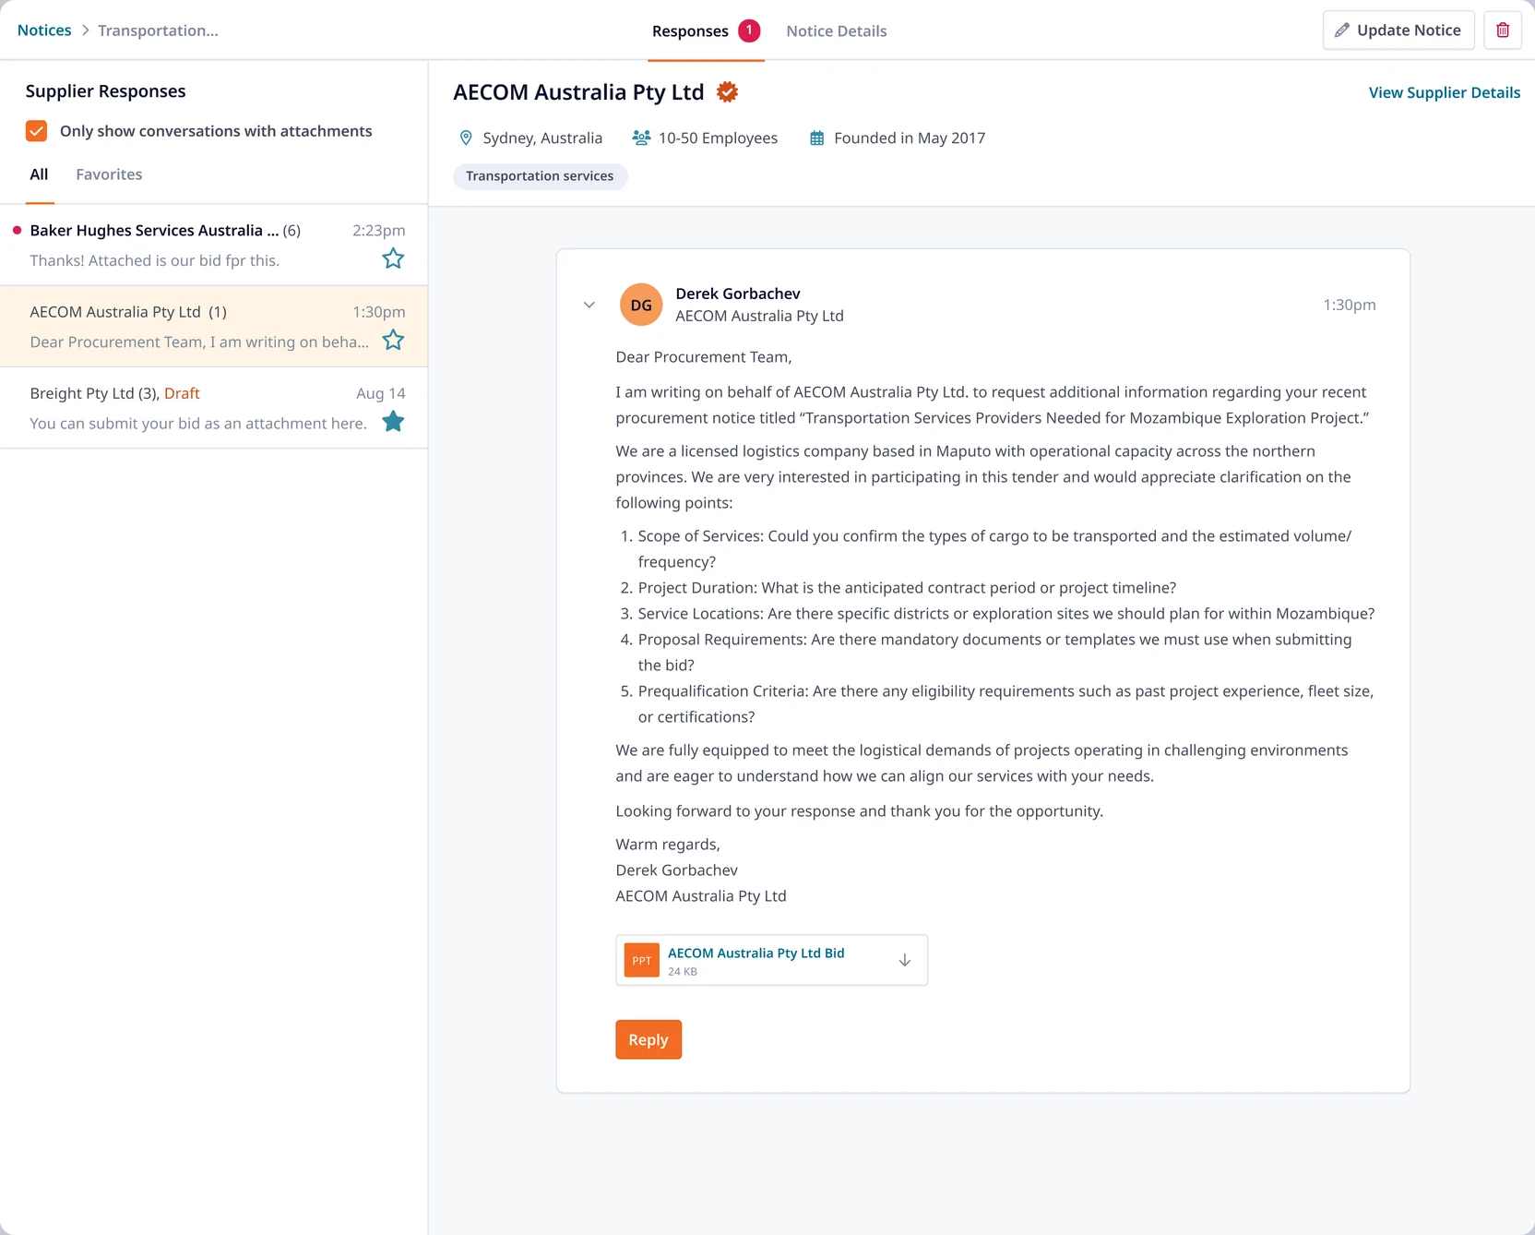
Task: Click the PPT file type icon
Action: [641, 961]
